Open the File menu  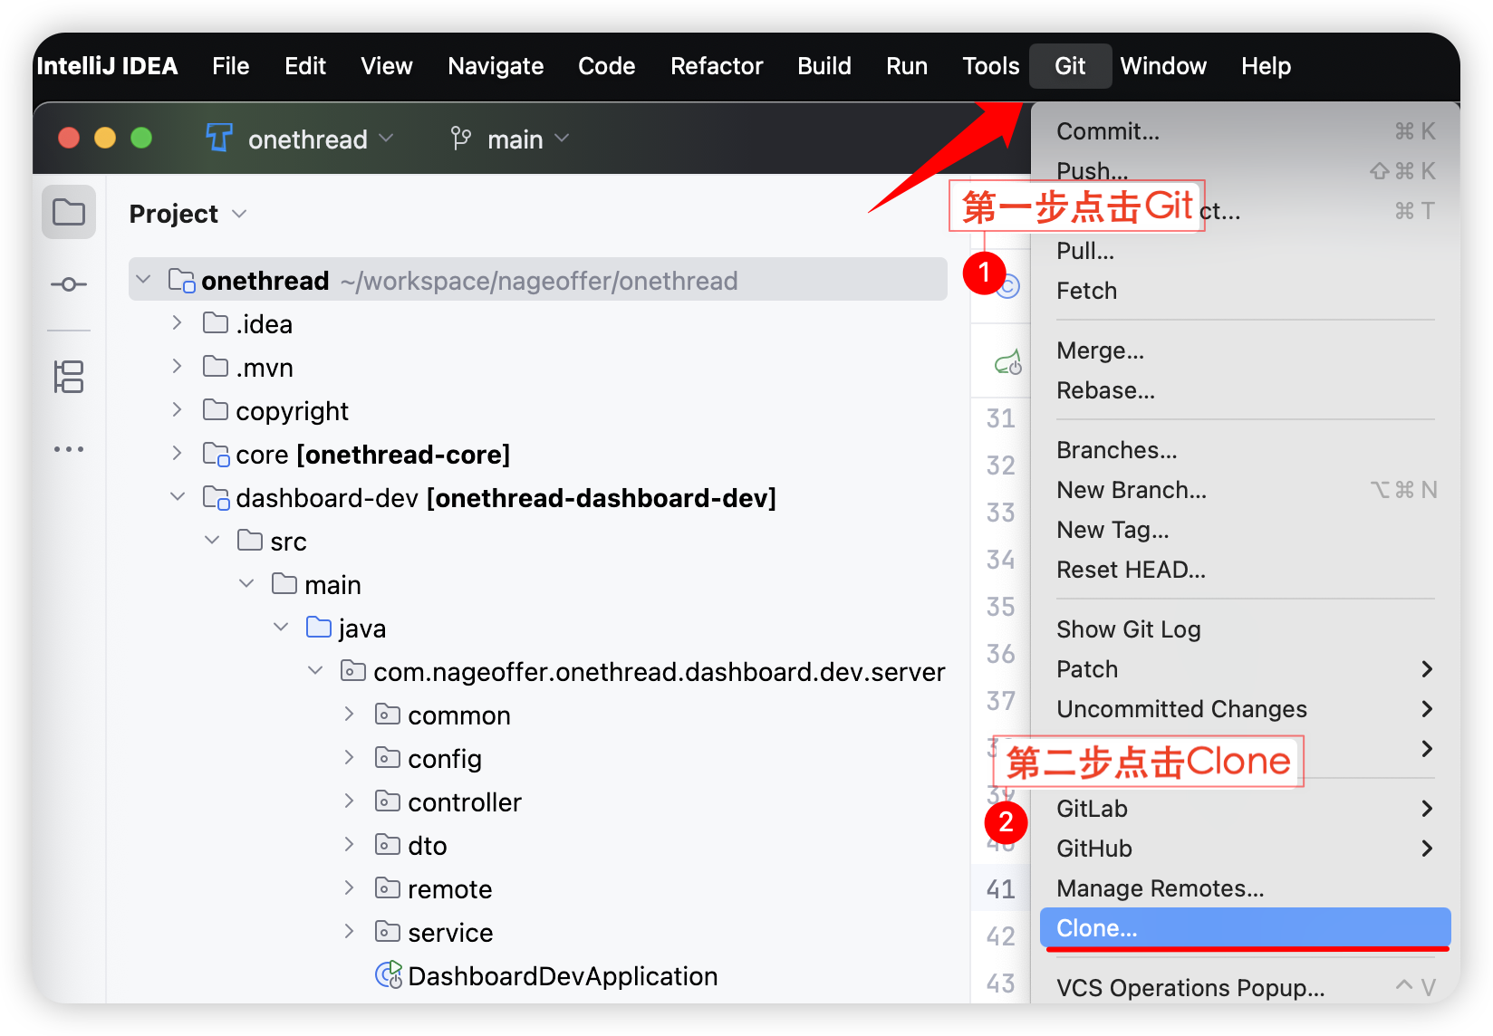230,65
